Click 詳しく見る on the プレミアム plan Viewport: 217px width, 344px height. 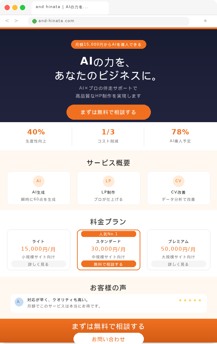pyautogui.click(x=178, y=264)
